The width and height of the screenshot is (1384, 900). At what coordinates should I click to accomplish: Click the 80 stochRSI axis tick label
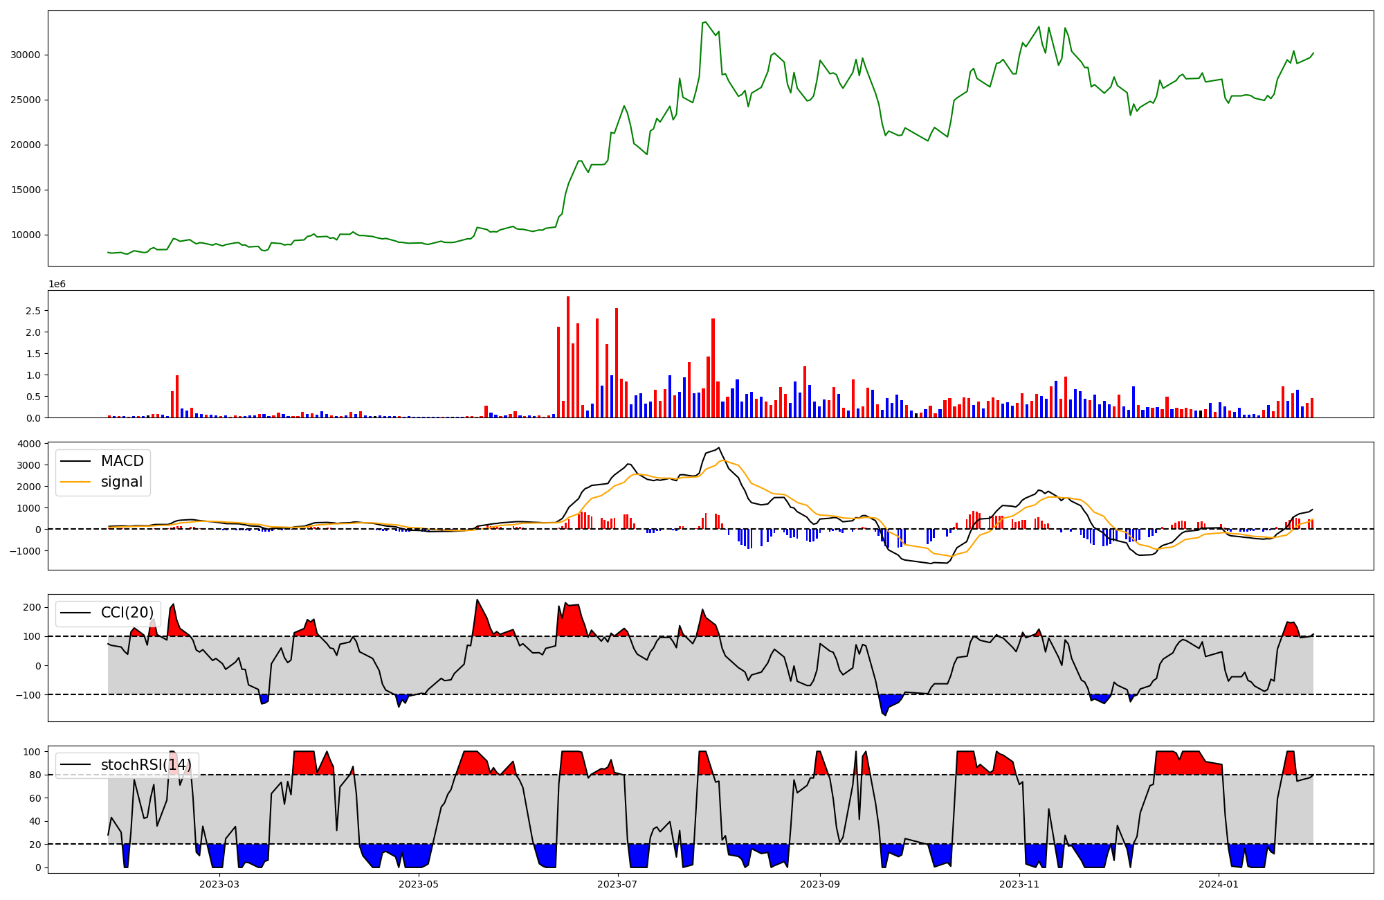(x=37, y=775)
